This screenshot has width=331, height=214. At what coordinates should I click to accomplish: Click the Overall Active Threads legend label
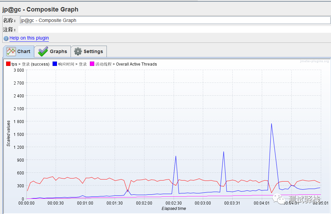click(x=136, y=64)
